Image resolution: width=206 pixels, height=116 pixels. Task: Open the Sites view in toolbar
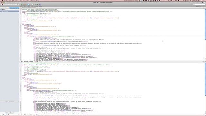(x=21, y=5)
